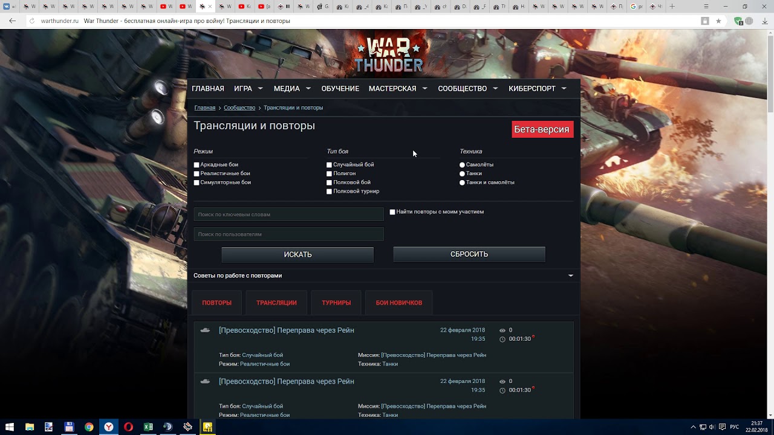774x435 pixels.
Task: Check the Симуляторные бои checkbox
Action: [197, 182]
